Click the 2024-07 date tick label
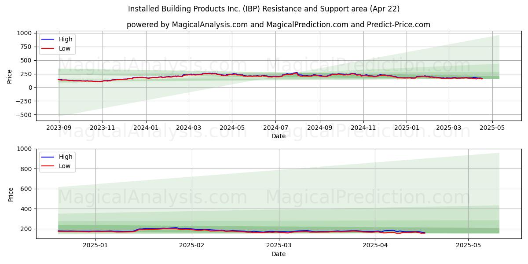Viewport: 528px width, 264px height. point(276,128)
